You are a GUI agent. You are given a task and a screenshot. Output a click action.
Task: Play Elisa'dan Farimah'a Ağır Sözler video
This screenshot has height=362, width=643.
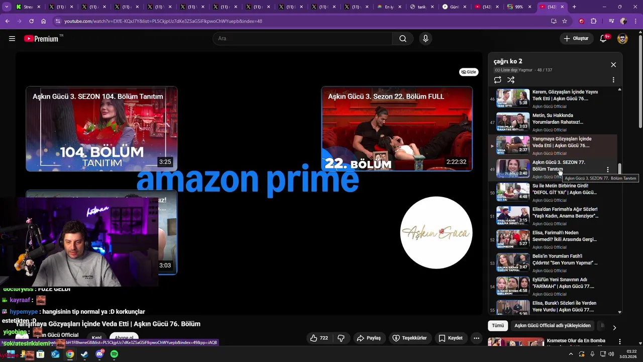(554, 216)
